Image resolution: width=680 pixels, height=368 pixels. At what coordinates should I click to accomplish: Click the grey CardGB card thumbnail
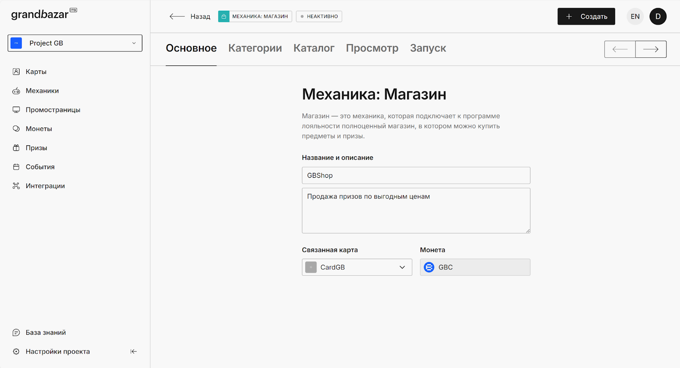(311, 267)
